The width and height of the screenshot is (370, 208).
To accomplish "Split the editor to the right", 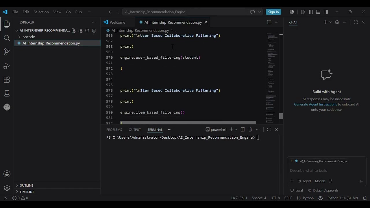I will [x=269, y=22].
